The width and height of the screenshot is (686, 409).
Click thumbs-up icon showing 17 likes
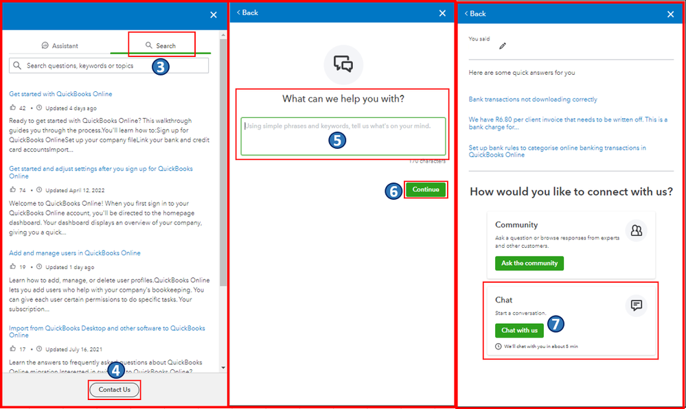[12, 349]
